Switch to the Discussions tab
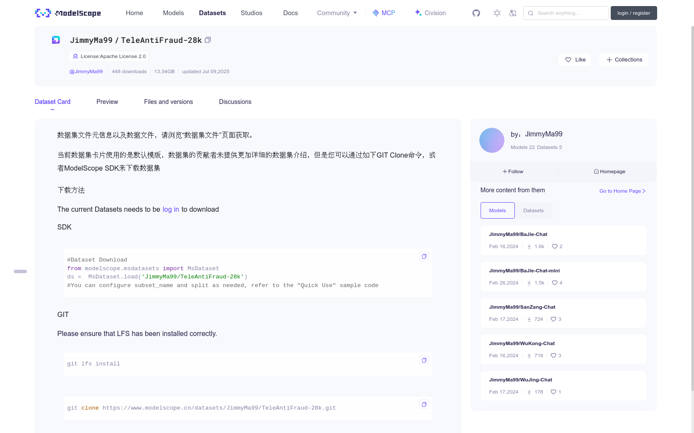The height and width of the screenshot is (433, 694). tap(235, 102)
